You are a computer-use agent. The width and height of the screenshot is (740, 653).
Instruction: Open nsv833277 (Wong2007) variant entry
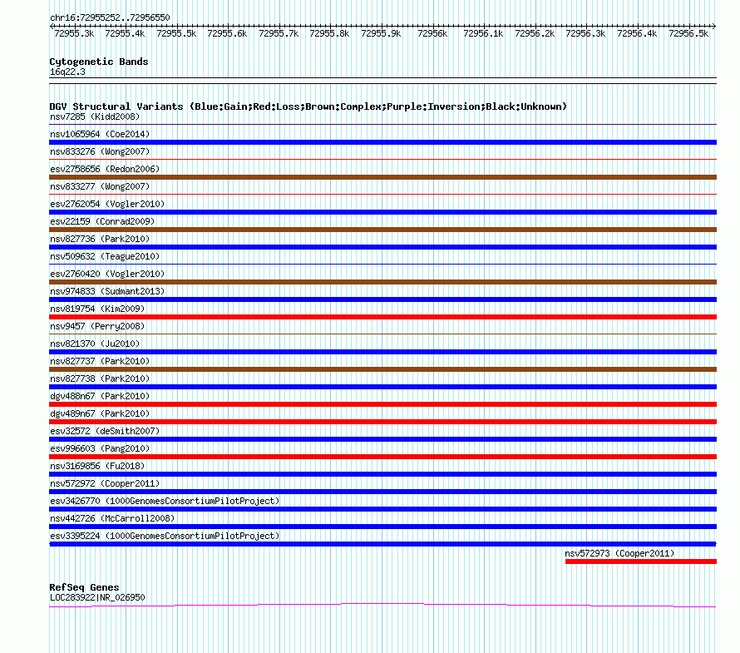coord(100,186)
